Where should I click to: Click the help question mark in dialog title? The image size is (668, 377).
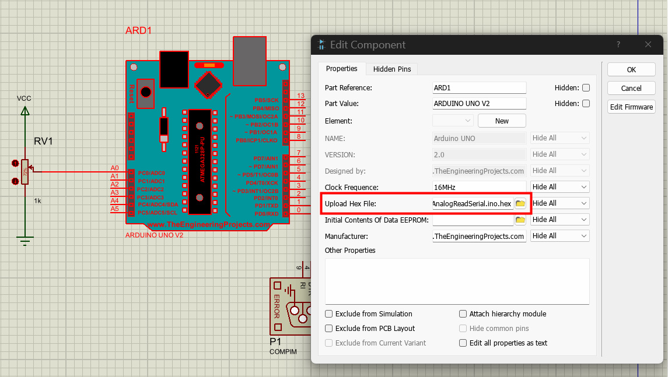pyautogui.click(x=618, y=45)
